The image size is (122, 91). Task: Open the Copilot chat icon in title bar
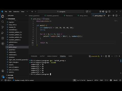pos(87,12)
